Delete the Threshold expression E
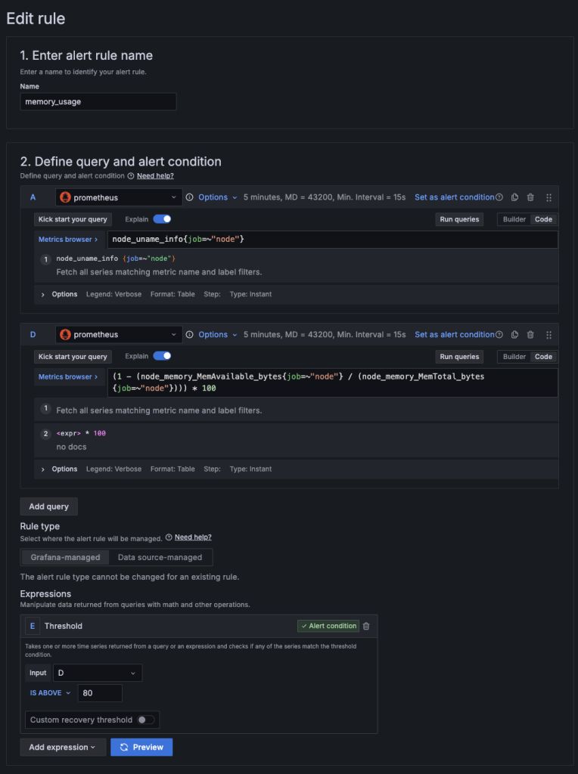The width and height of the screenshot is (578, 774). pos(366,626)
